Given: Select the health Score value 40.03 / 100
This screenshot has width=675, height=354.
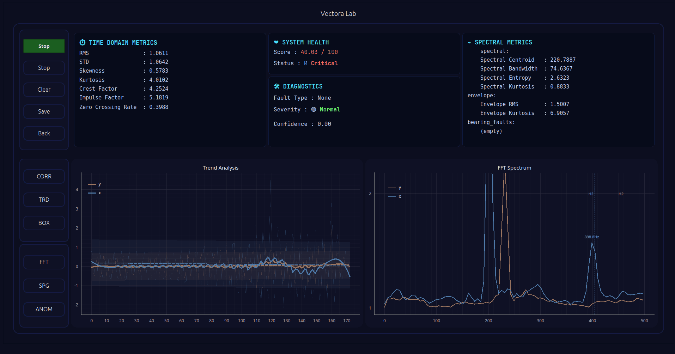Looking at the screenshot, I should click(x=319, y=52).
